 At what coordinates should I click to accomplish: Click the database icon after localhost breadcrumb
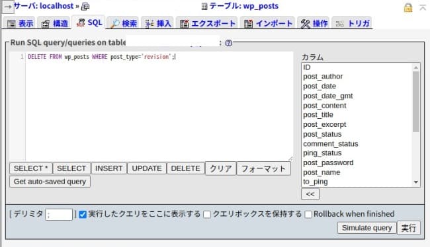coord(85,6)
